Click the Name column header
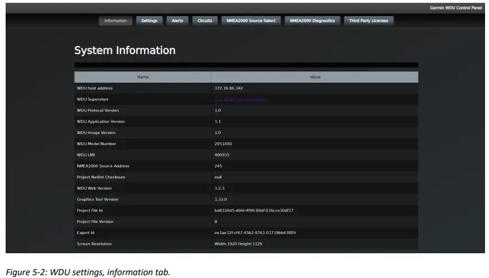Screen dimensions: 489x278 [143, 77]
